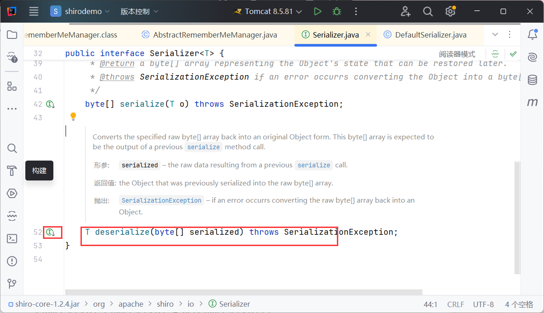
Task: Open the 版本控制 version control dropdown
Action: click(139, 11)
